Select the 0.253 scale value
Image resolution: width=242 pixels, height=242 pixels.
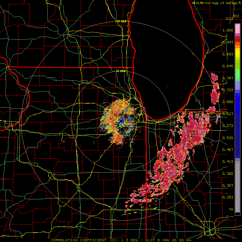[x=228, y=197]
